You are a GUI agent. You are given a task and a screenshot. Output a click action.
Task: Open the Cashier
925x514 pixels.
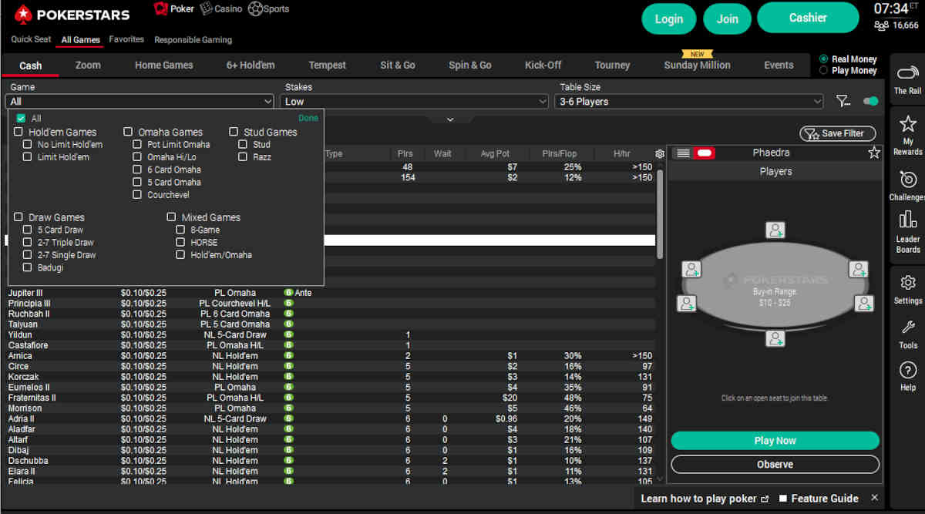click(808, 18)
